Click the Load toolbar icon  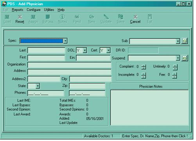pos(7,17)
